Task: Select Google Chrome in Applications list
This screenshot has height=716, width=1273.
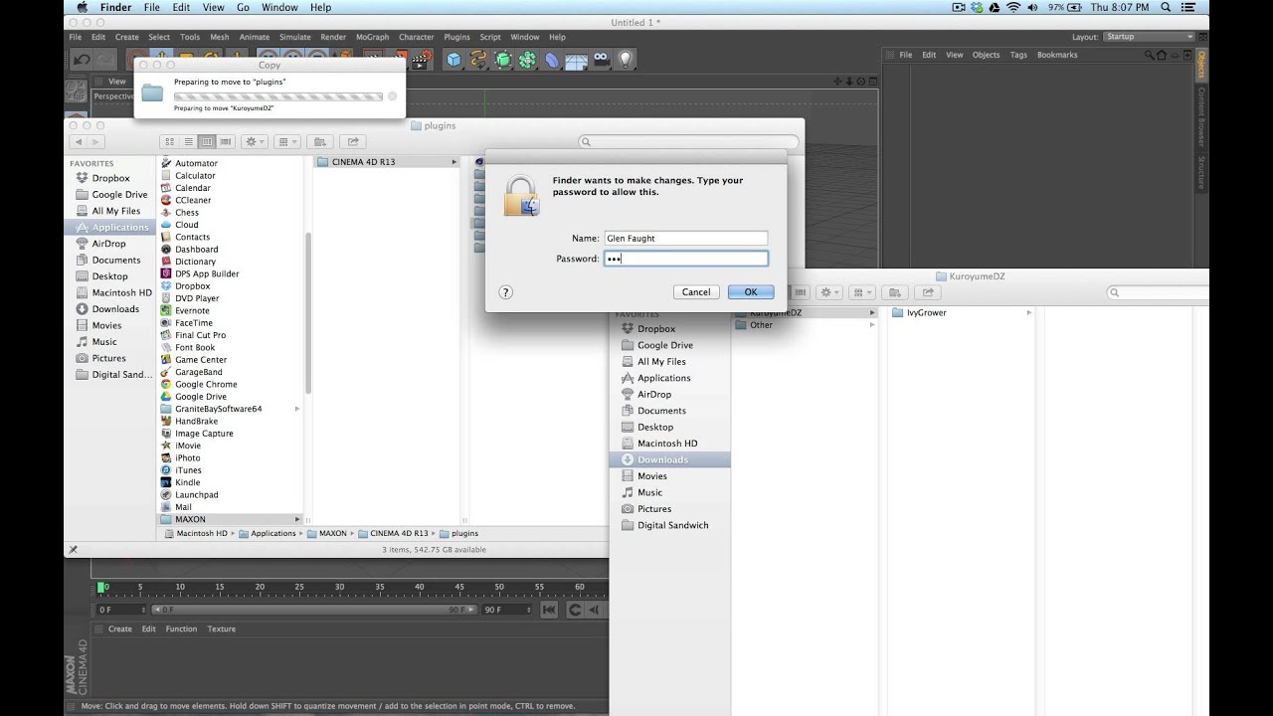Action: pos(206,384)
